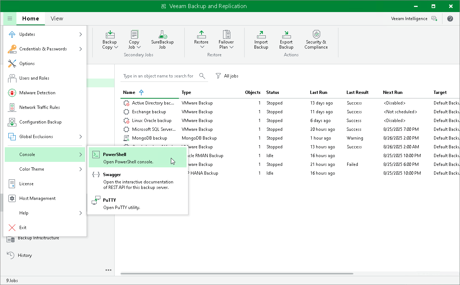The width and height of the screenshot is (460, 285).
Task: Create a SureBackup Job
Action: tap(162, 39)
